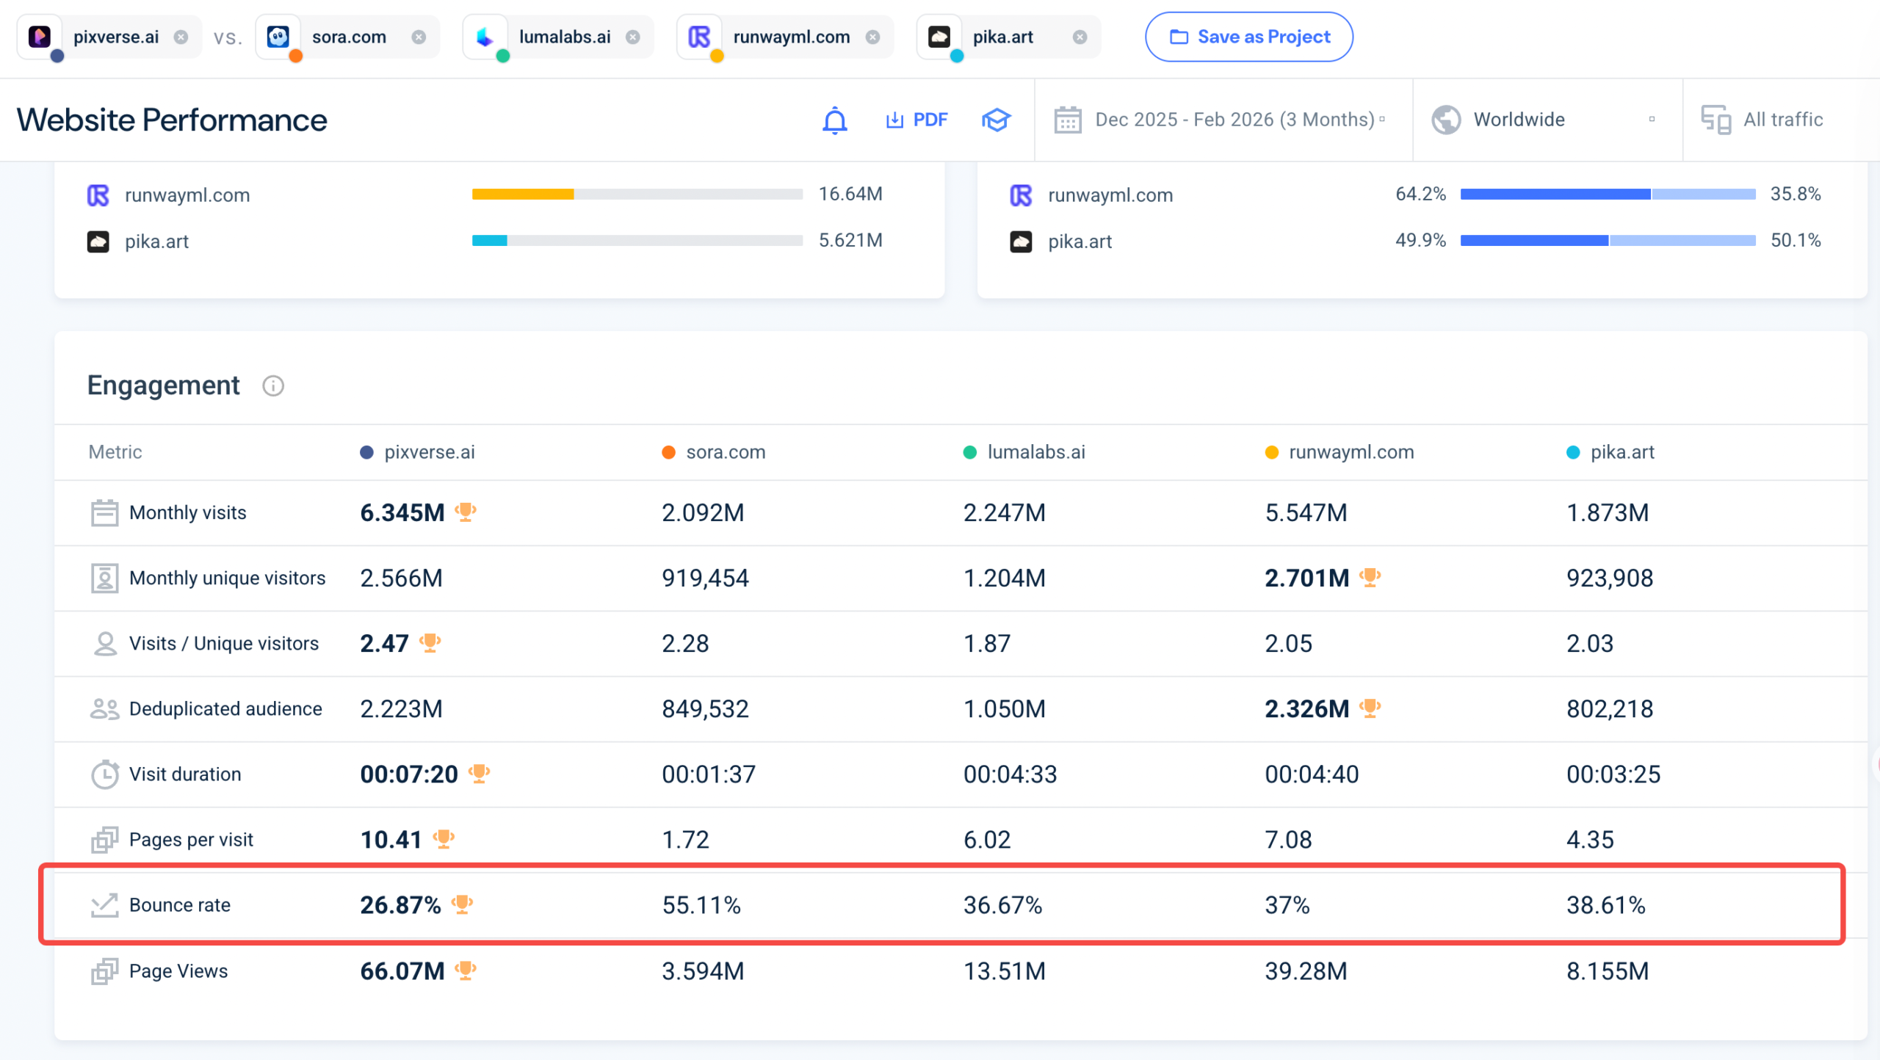Click the Engagement info icon
The height and width of the screenshot is (1060, 1880).
(x=273, y=386)
